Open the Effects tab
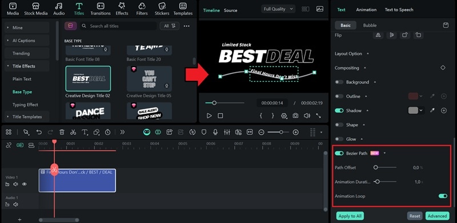Viewport: 457px width, 223px height. pyautogui.click(x=122, y=9)
